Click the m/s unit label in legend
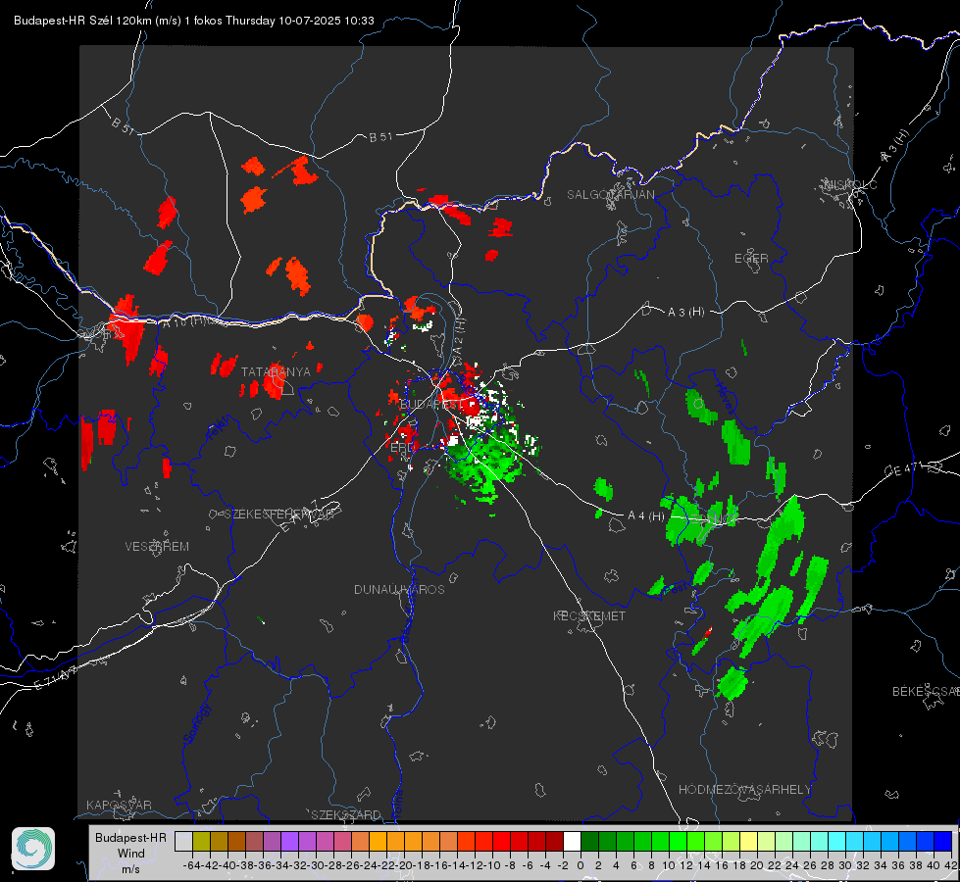 (131, 869)
